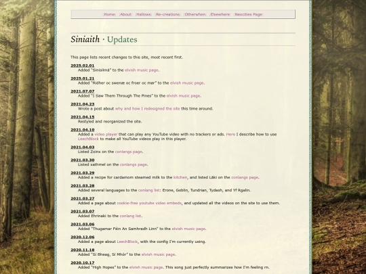Select the date 2021.04.10

coord(83,129)
